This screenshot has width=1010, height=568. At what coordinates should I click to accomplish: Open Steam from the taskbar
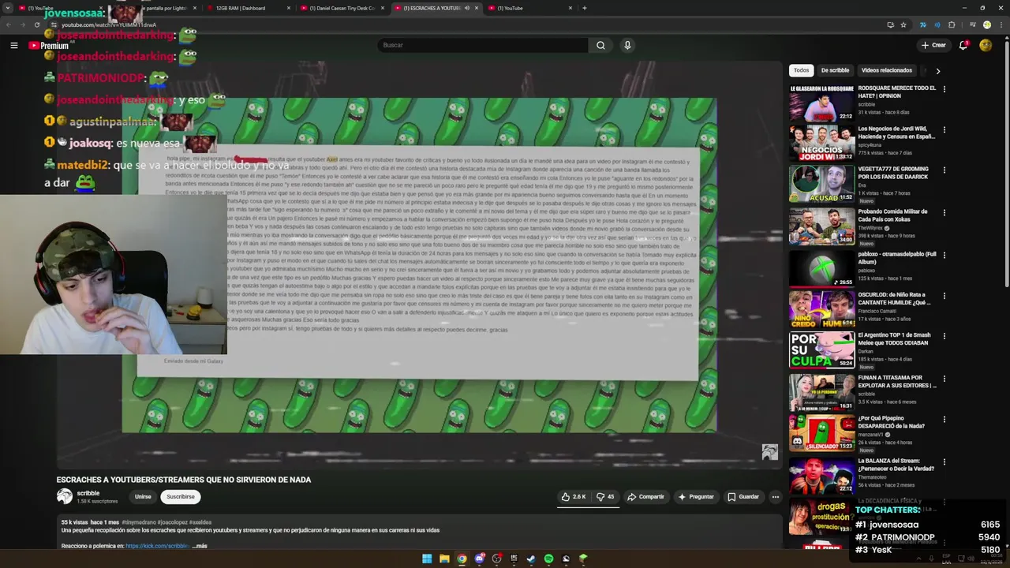tap(531, 559)
